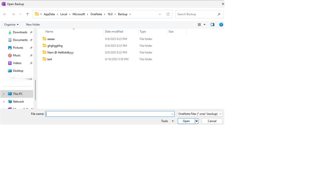
Task: Expand the Network tree node
Action: pyautogui.click(x=4, y=101)
